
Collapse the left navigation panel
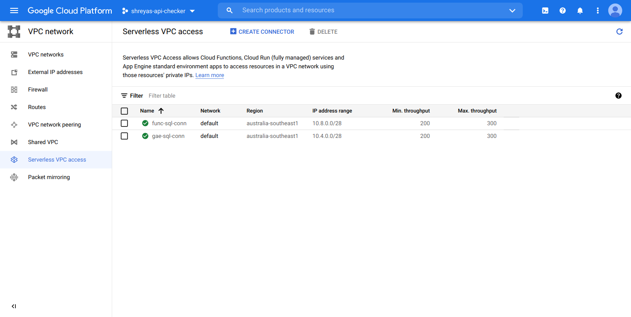[x=14, y=306]
